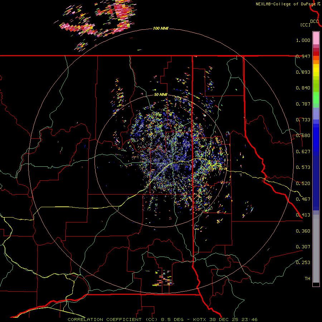This screenshot has width=322, height=322.
Task: Select the 0.840 scale value
Action: pos(303,88)
